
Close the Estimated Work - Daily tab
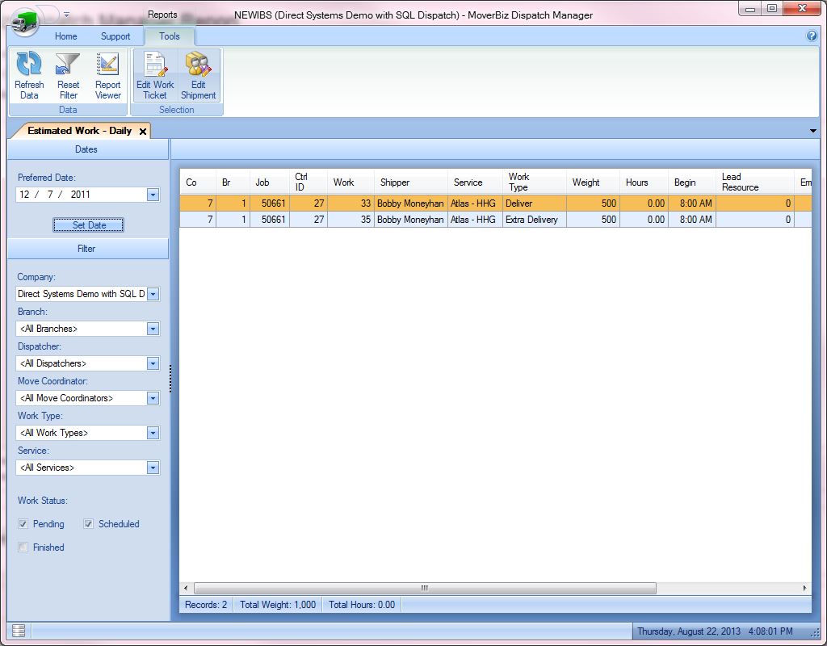tap(143, 131)
